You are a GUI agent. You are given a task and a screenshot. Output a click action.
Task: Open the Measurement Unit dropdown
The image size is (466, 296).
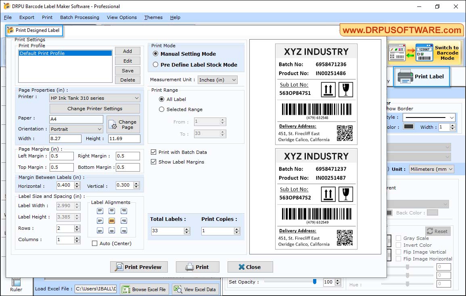(217, 80)
